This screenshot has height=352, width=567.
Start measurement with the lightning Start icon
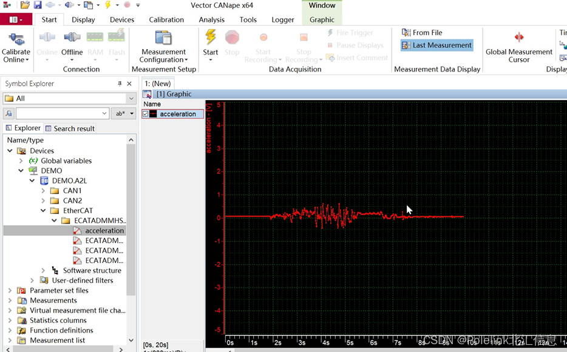click(x=211, y=37)
